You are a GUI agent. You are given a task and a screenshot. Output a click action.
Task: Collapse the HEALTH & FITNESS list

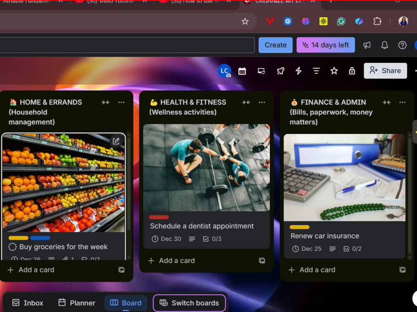246,102
